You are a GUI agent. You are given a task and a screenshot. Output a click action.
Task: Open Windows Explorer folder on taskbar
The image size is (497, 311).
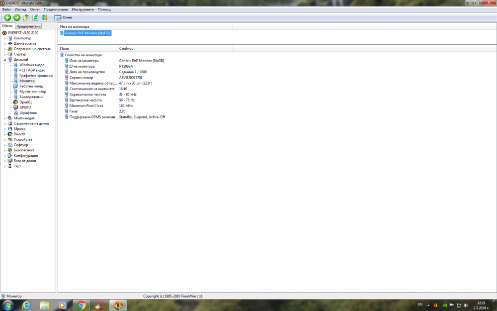pyautogui.click(x=44, y=306)
